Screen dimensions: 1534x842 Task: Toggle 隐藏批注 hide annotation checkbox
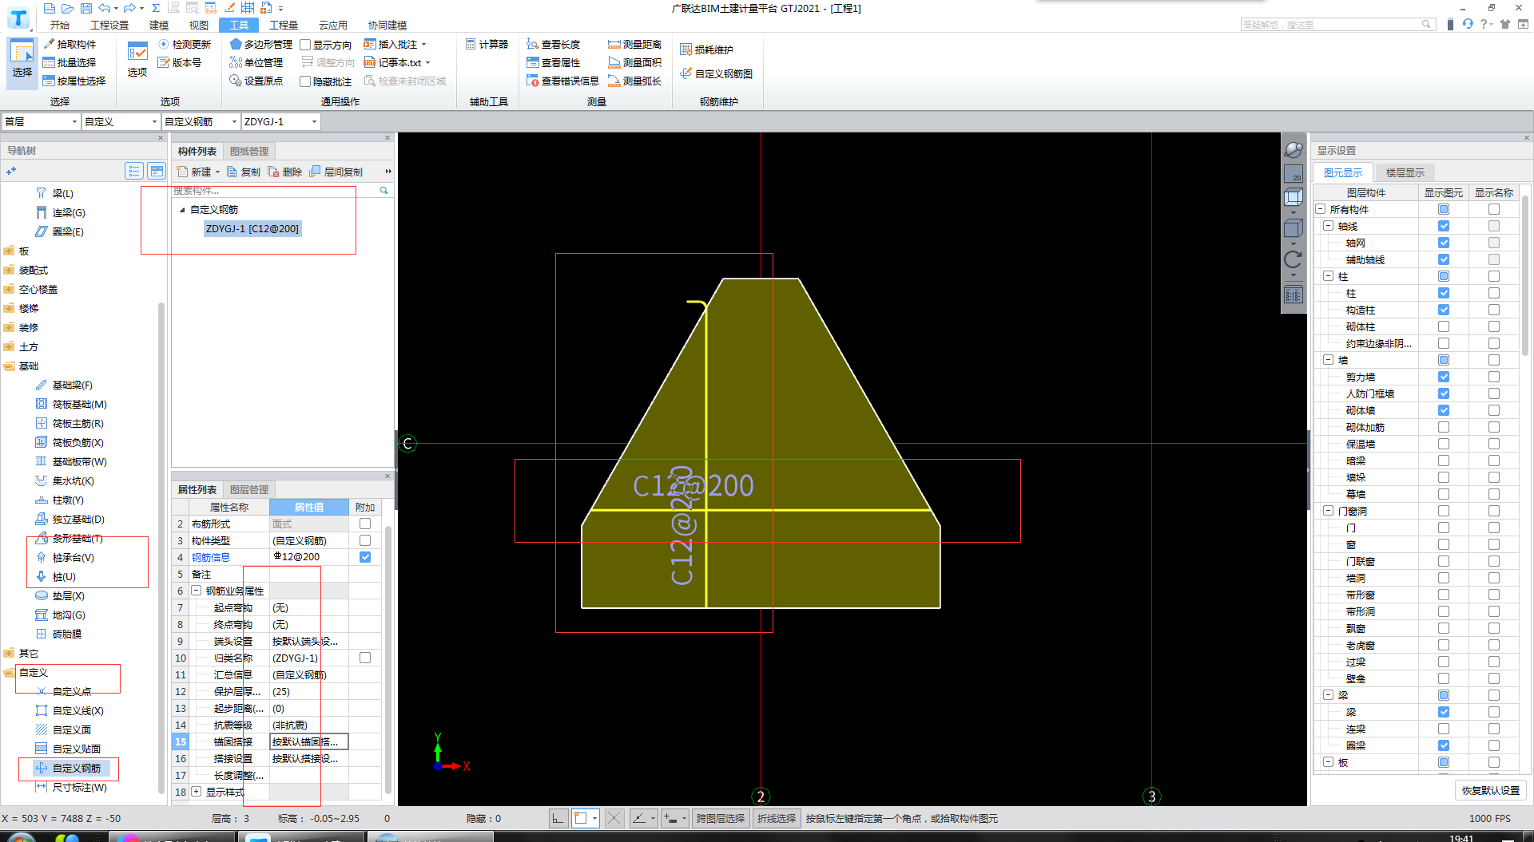click(x=305, y=81)
